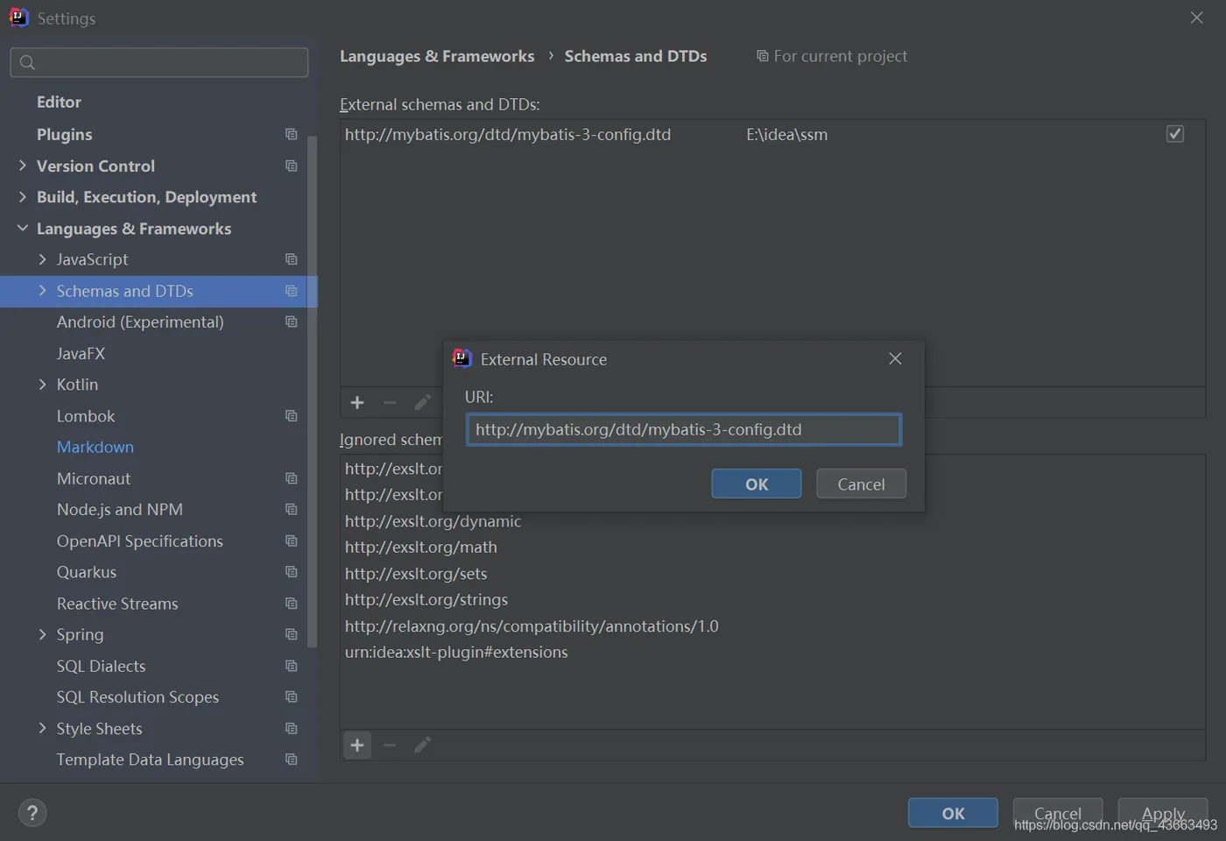This screenshot has width=1226, height=841.
Task: Click the edit pencil under Ignored schemas list
Action: click(422, 746)
